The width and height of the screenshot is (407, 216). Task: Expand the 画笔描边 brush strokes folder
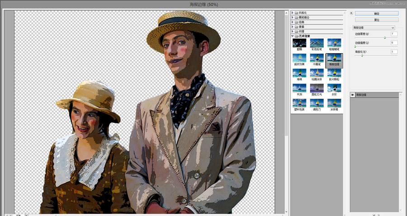click(292, 18)
